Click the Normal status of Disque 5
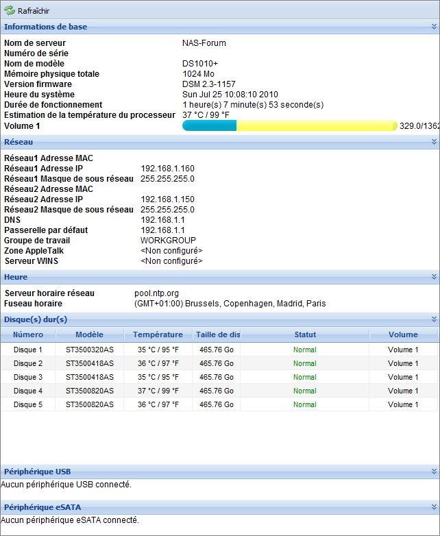The width and height of the screenshot is (440, 536). 305,404
